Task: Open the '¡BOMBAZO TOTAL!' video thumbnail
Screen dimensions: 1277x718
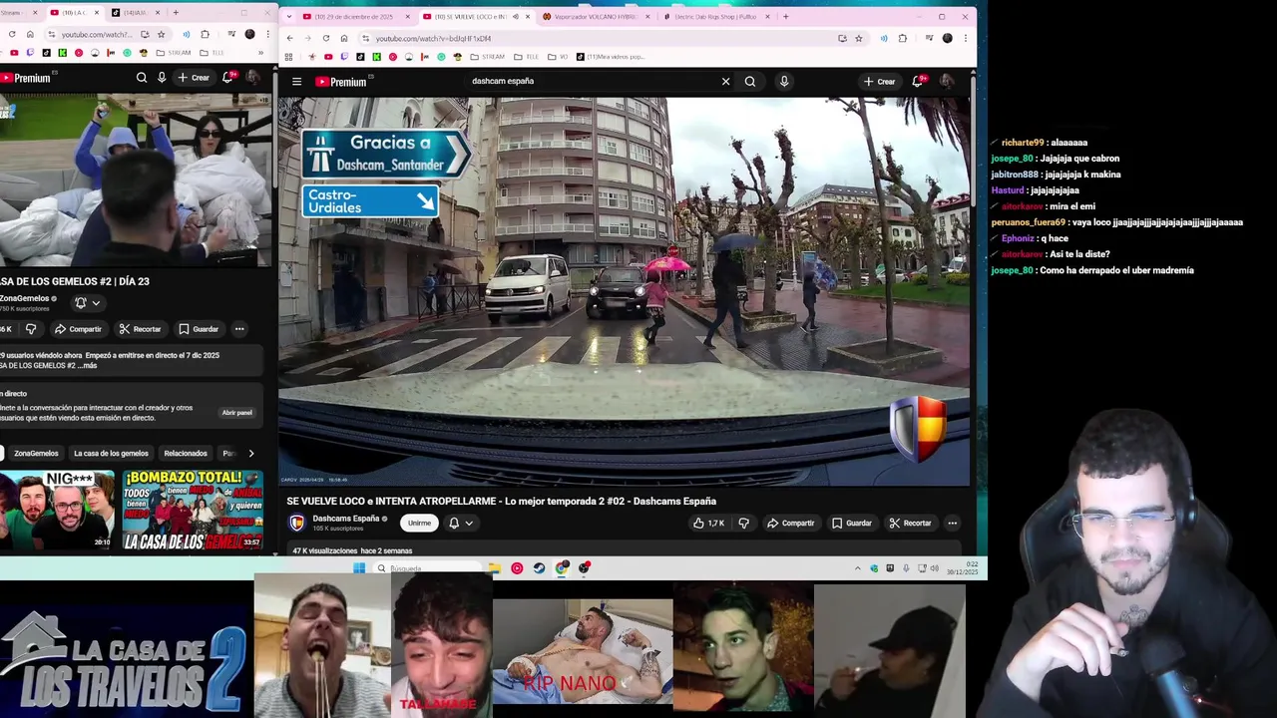Action: [x=193, y=511]
